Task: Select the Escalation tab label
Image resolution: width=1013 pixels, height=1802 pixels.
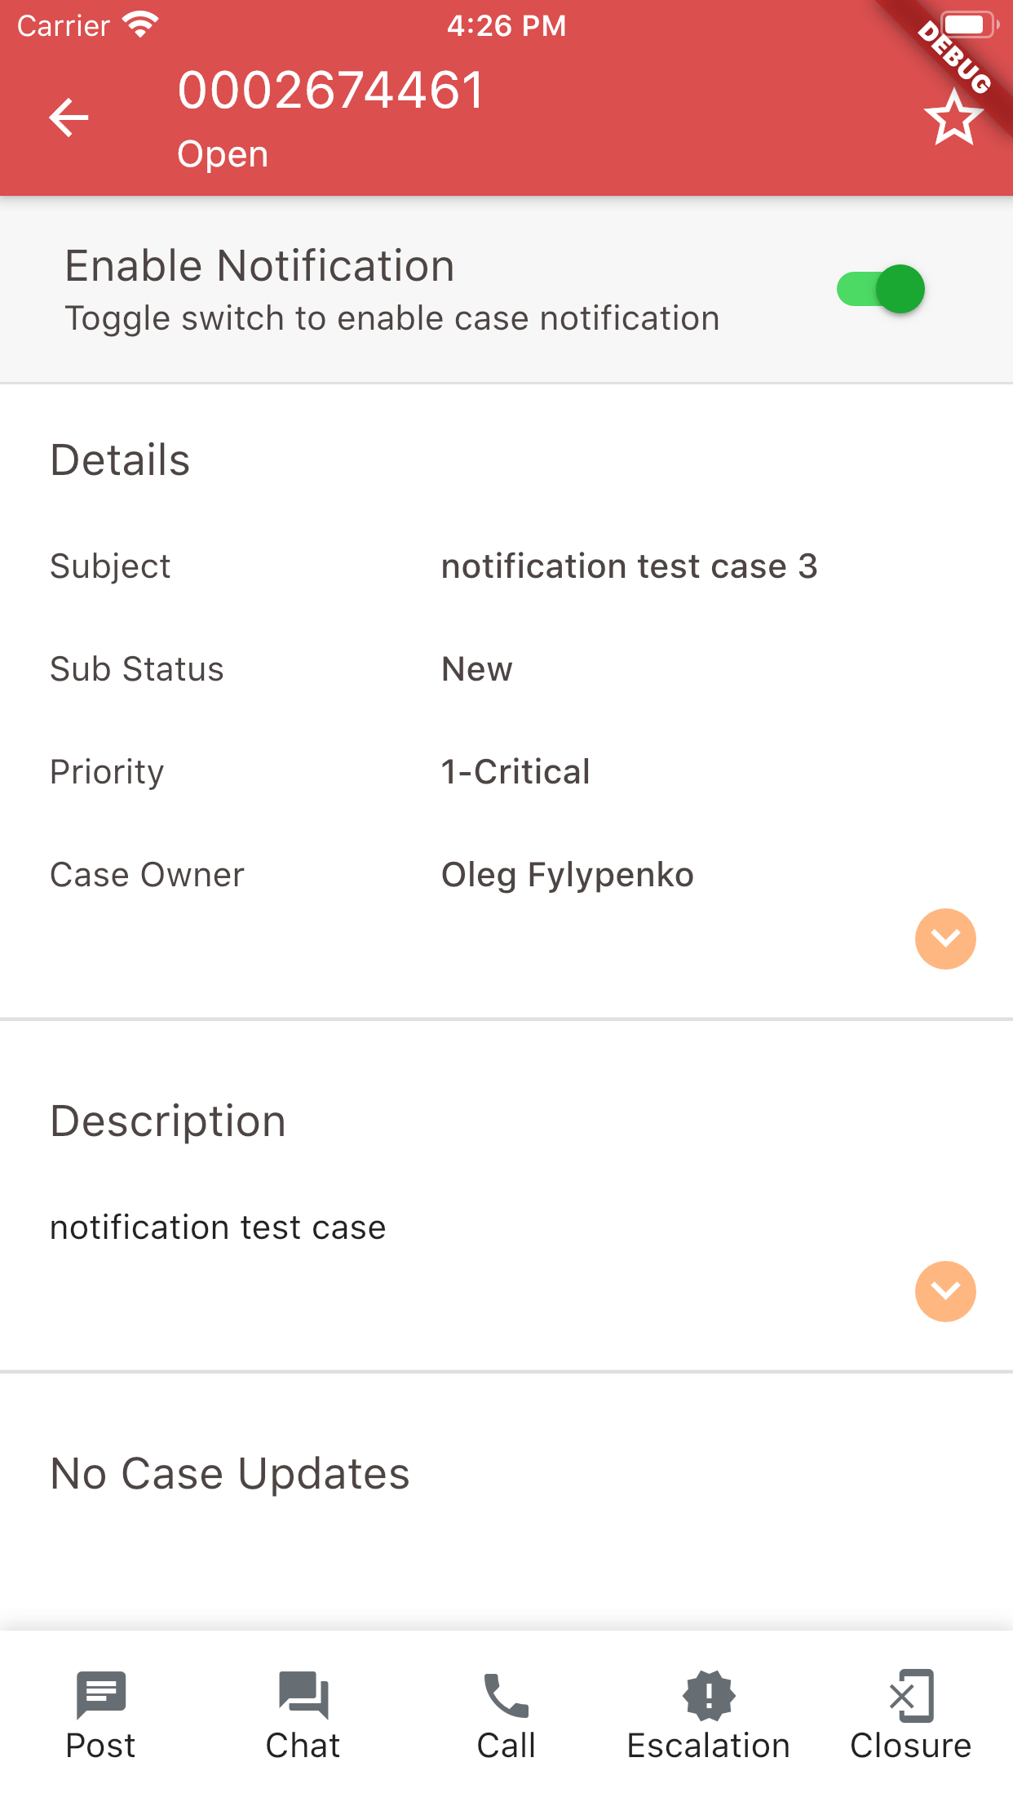Action: [x=709, y=1746]
